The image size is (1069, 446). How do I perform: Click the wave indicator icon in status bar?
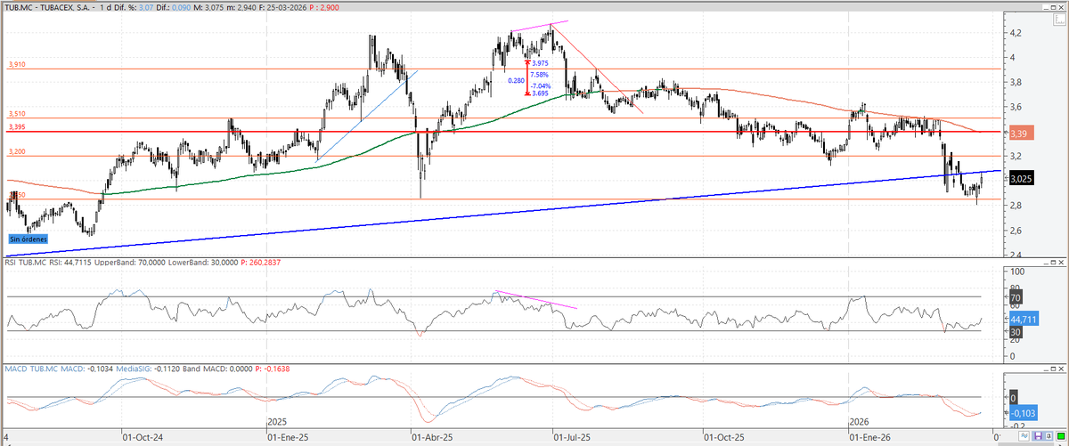[x=1024, y=436]
